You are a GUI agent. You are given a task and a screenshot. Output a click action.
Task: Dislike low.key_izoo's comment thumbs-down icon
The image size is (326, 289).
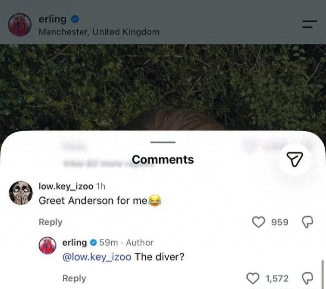coord(307,222)
